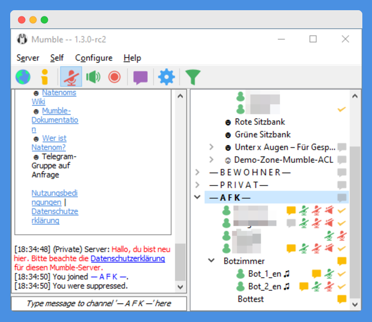Viewport: 372px width, 322px height.
Task: Select the Rote Sitzbank channel
Action: point(260,122)
